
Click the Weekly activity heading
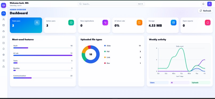coord(158,39)
